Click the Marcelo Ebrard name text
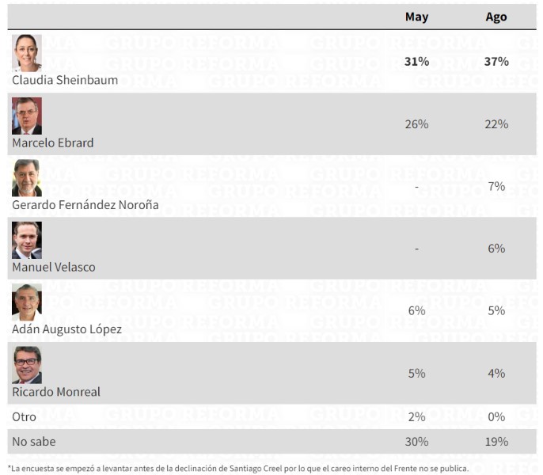The image size is (543, 475). coord(52,142)
